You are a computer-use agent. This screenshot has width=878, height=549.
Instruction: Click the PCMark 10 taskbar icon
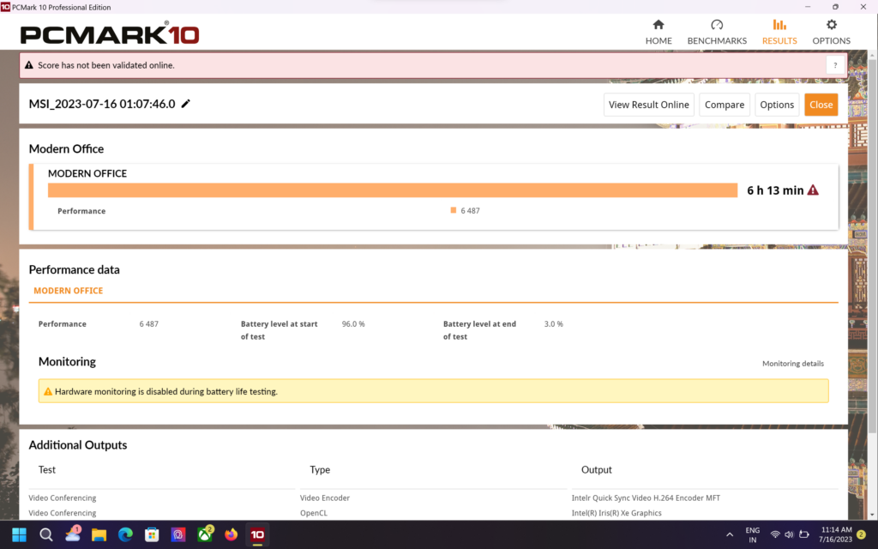257,534
